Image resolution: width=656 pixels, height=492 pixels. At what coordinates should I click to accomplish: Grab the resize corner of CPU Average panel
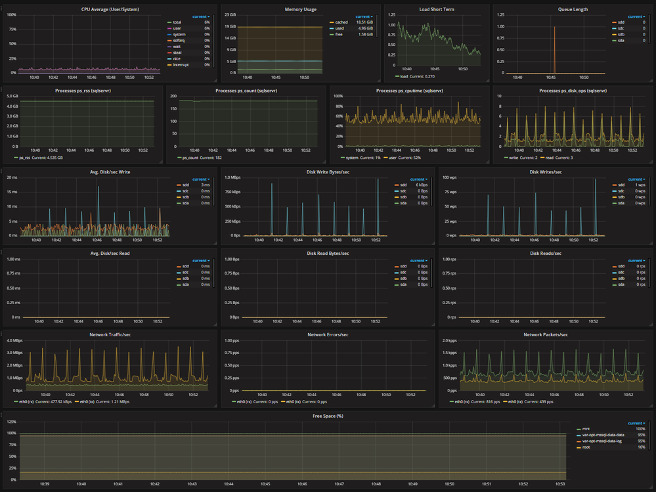[x=215, y=80]
